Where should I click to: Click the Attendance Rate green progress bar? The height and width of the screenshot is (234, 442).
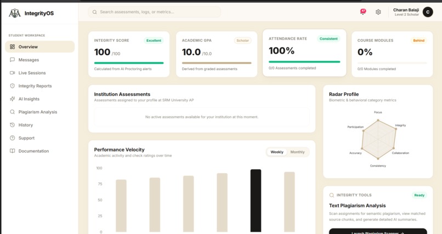tap(304, 62)
